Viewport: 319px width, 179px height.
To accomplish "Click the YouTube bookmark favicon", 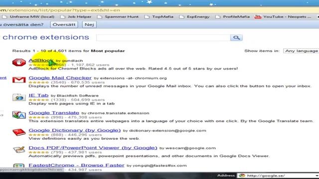I will click(258, 17).
